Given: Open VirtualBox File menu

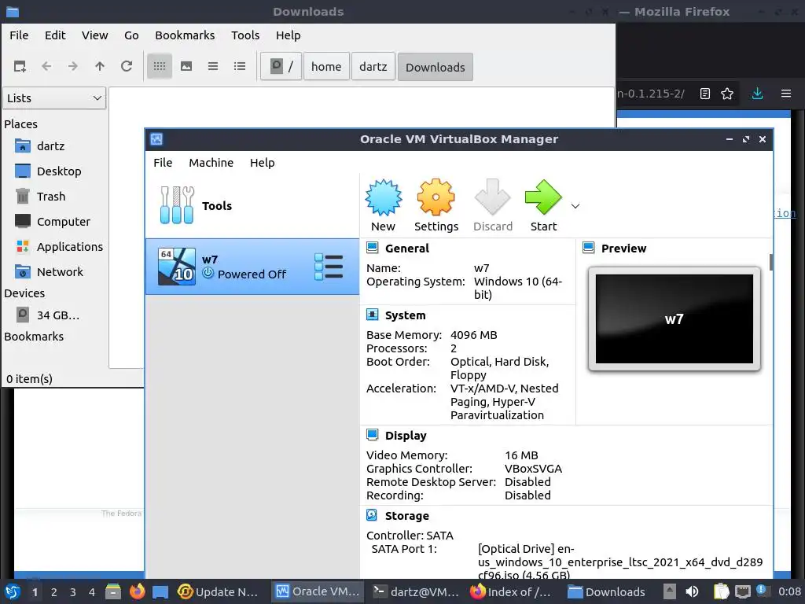Looking at the screenshot, I should [x=163, y=163].
